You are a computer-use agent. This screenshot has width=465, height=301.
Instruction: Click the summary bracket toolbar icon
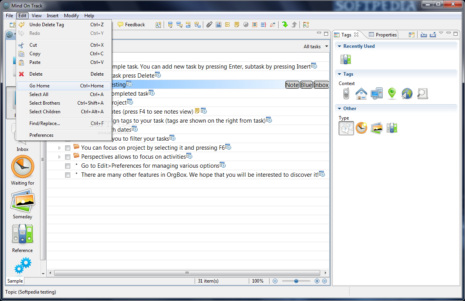click(264, 25)
